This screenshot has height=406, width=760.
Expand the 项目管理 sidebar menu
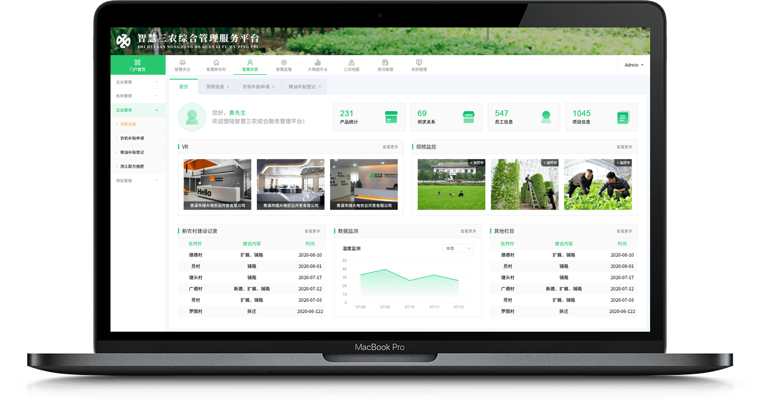[x=137, y=181]
